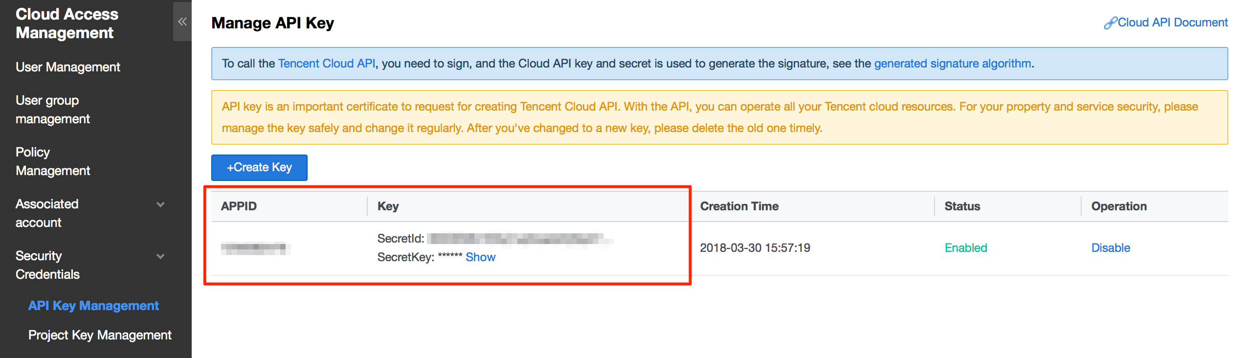This screenshot has height=358, width=1245.
Task: Open User group management section
Action: click(x=53, y=110)
